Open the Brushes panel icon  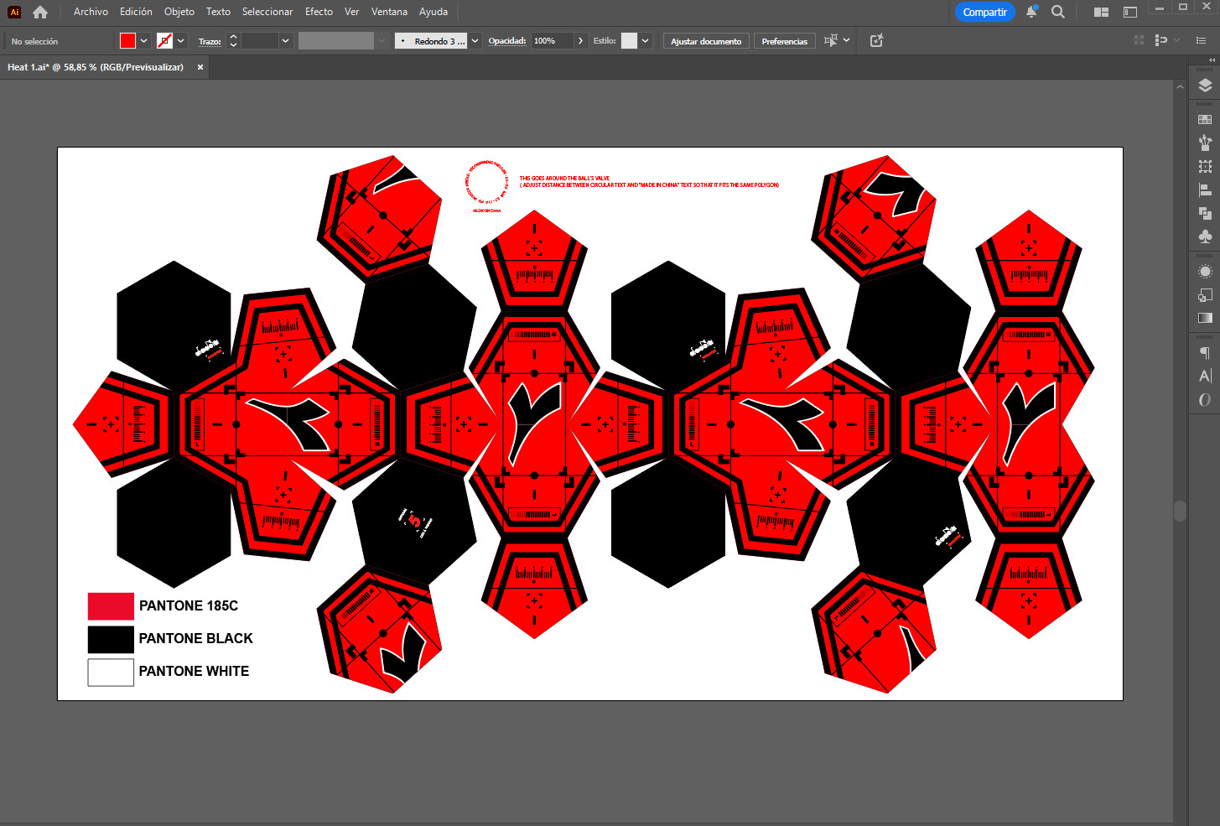click(x=1205, y=143)
